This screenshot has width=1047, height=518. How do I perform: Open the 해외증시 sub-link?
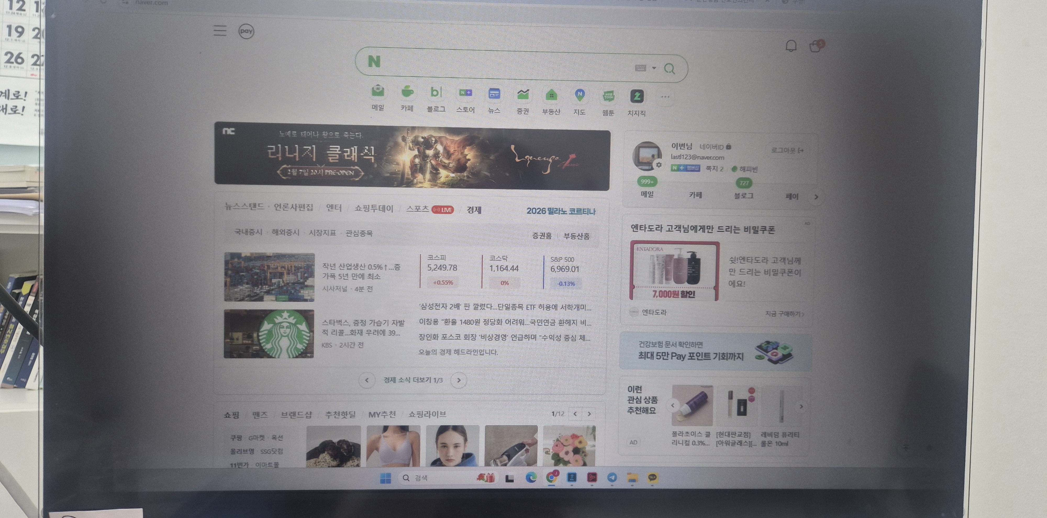(x=285, y=232)
